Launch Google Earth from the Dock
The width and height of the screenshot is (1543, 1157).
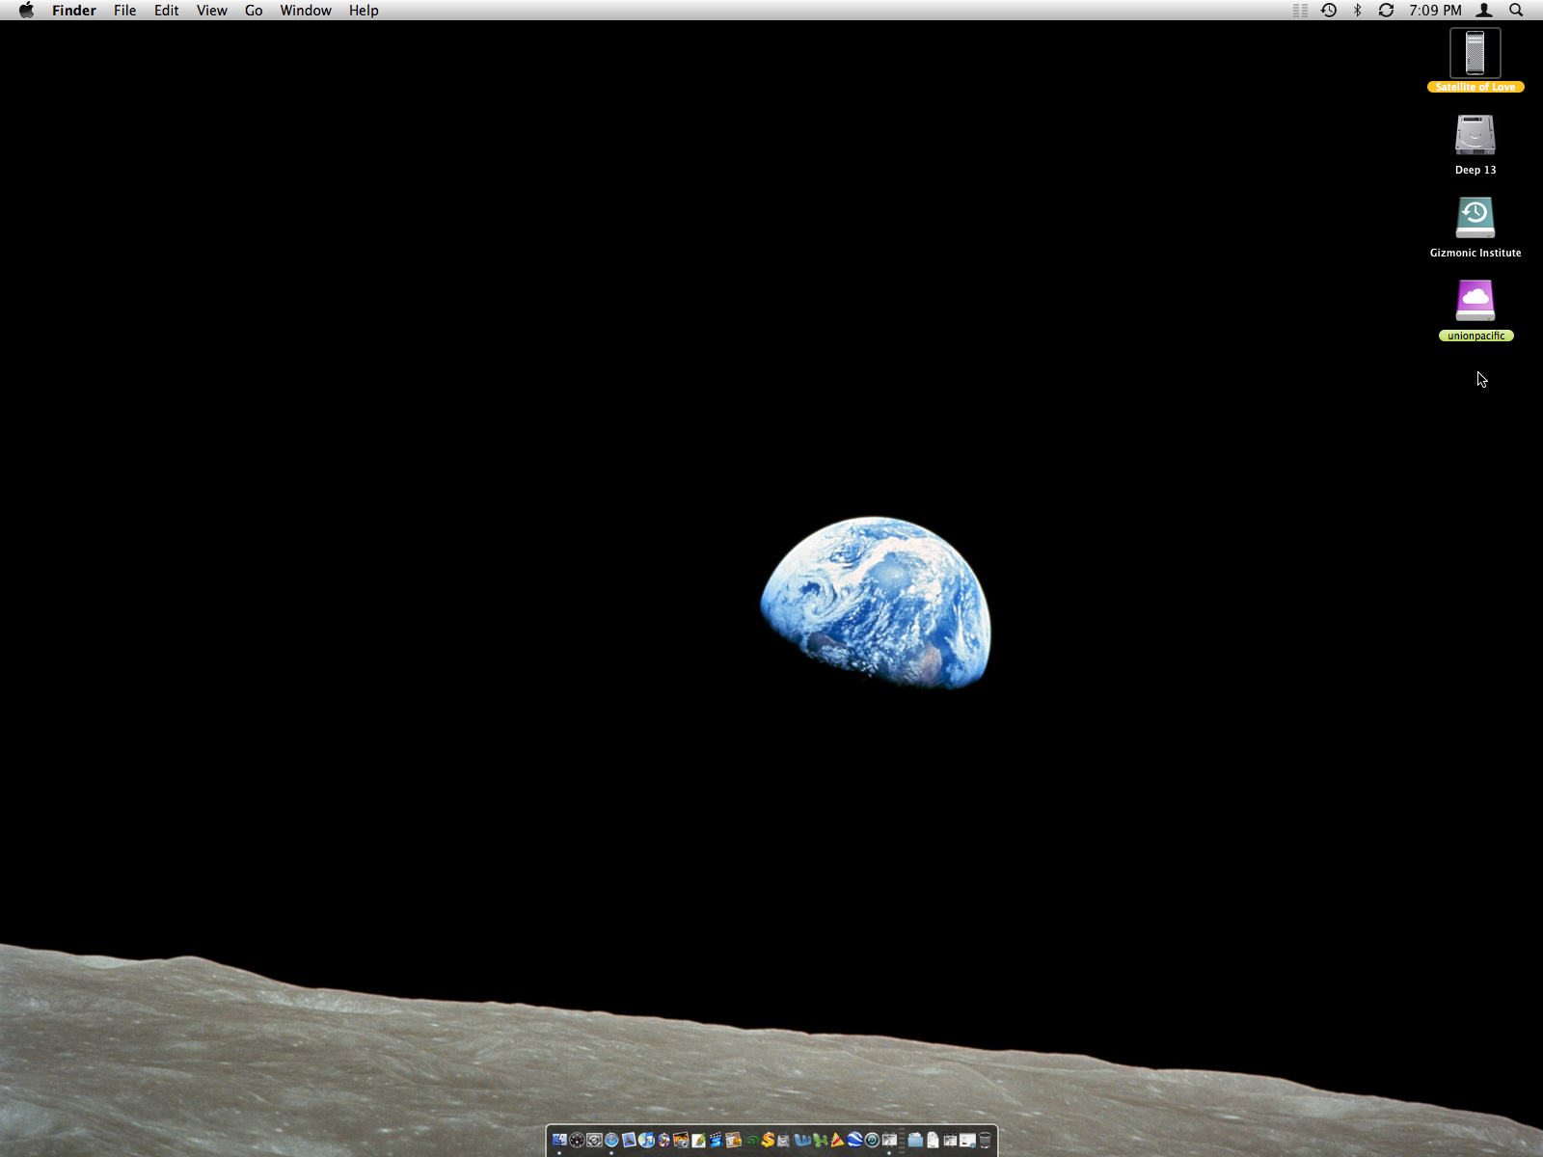pyautogui.click(x=854, y=1140)
